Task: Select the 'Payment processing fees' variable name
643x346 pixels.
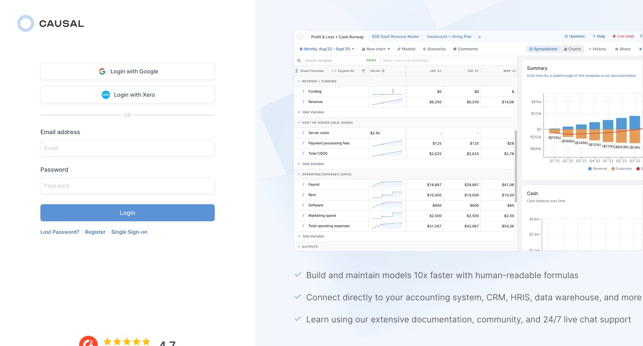Action: pyautogui.click(x=329, y=143)
